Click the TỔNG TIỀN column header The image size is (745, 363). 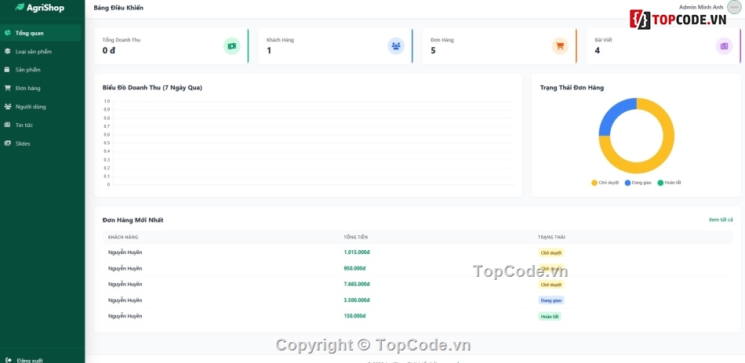[355, 237]
